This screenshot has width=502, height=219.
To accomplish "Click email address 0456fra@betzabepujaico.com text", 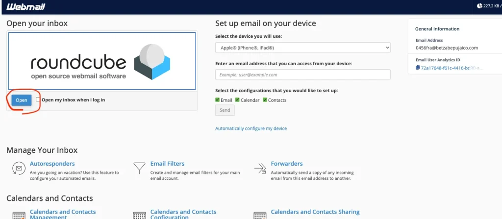I will (x=447, y=48).
